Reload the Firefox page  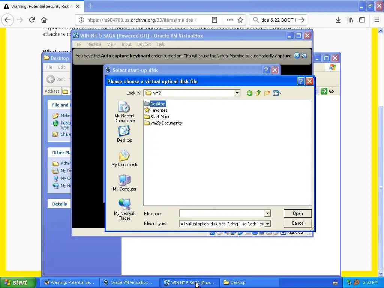pyautogui.click(x=32, y=20)
